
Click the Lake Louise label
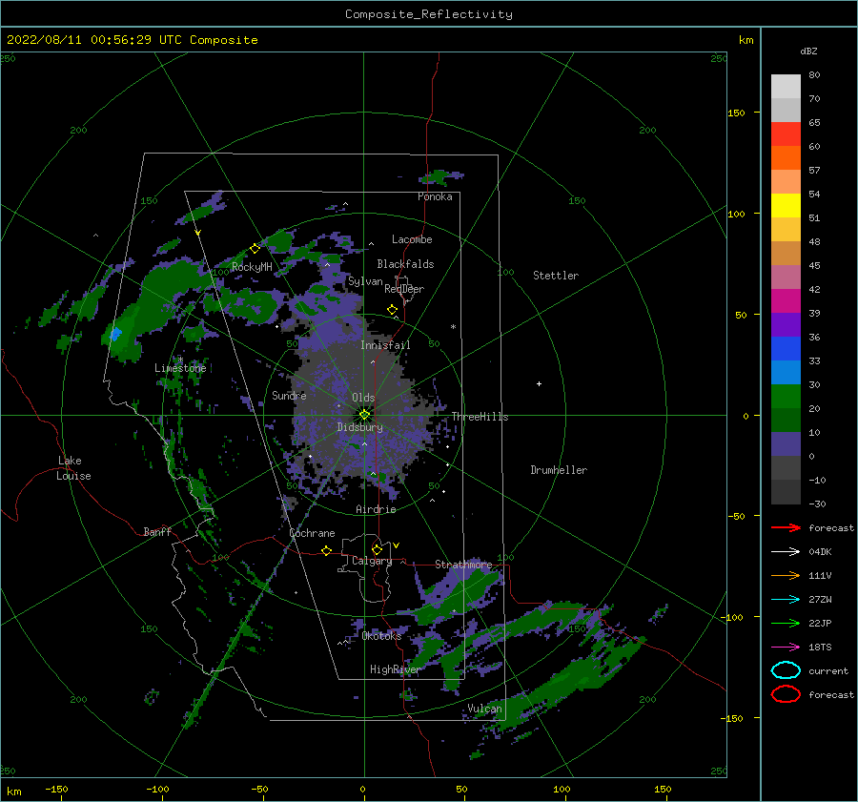coord(74,468)
